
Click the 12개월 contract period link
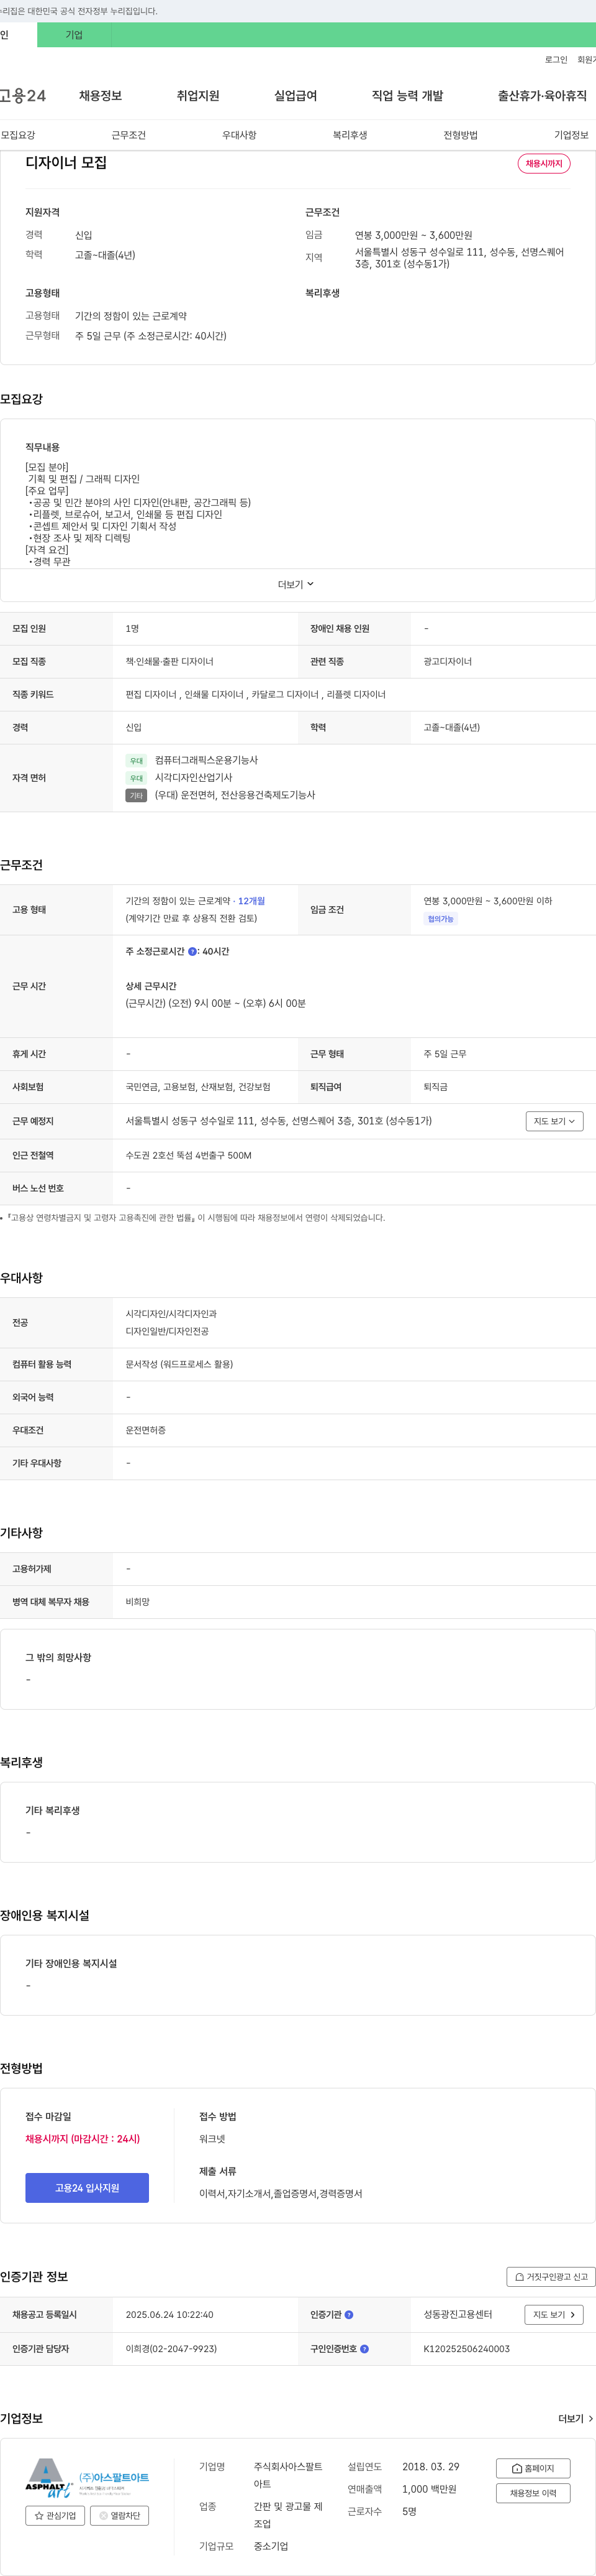[x=251, y=901]
